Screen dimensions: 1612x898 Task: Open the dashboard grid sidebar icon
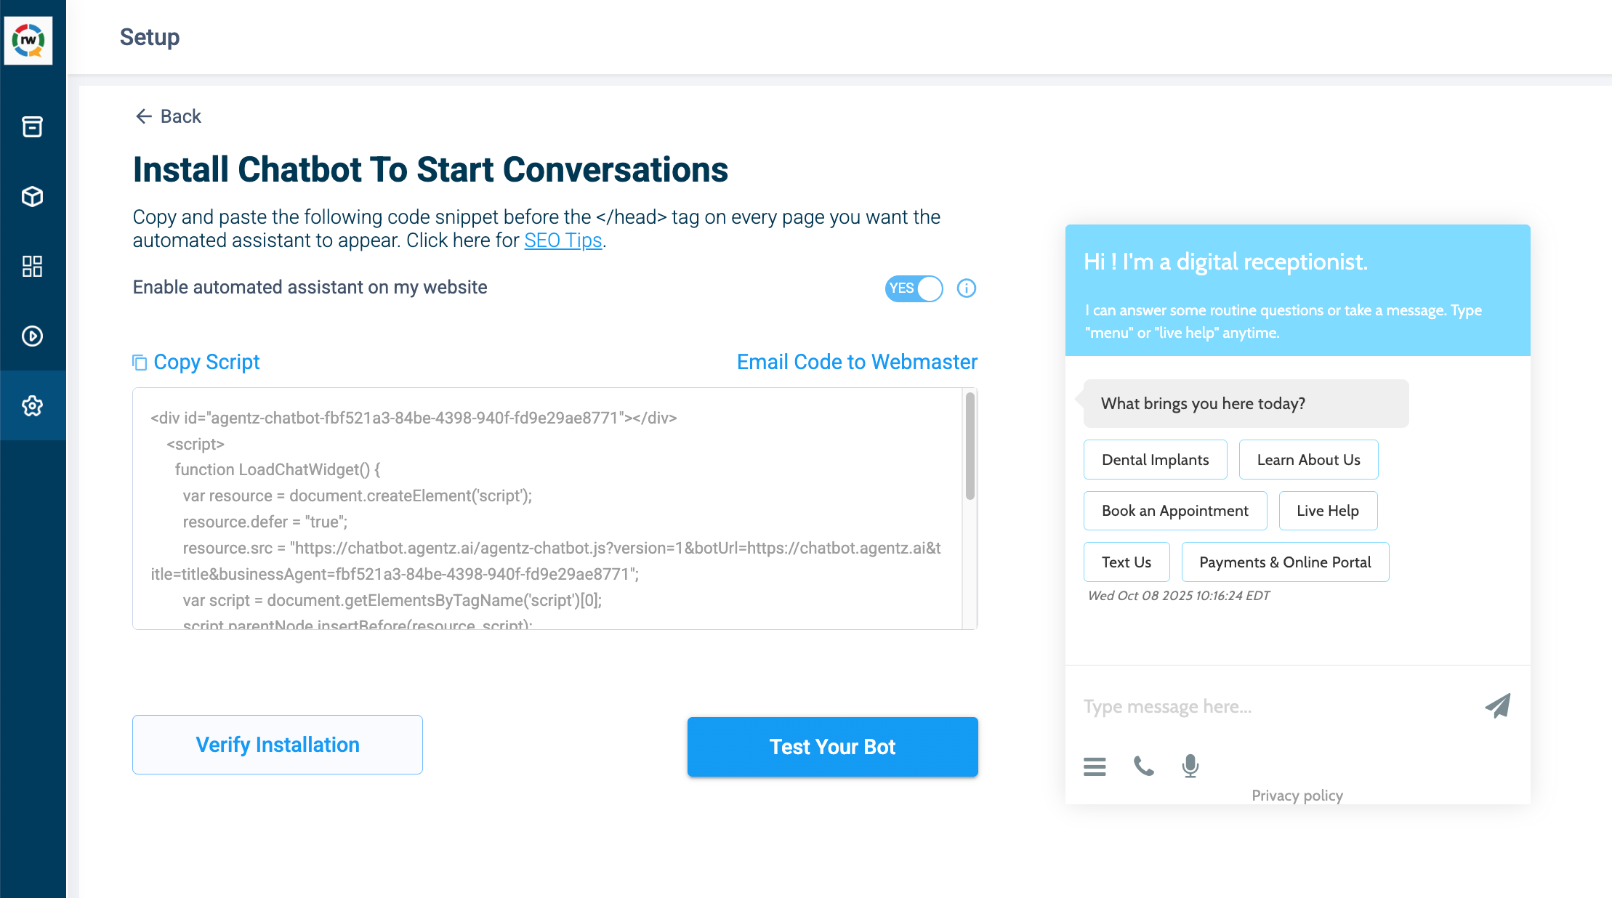(x=32, y=266)
